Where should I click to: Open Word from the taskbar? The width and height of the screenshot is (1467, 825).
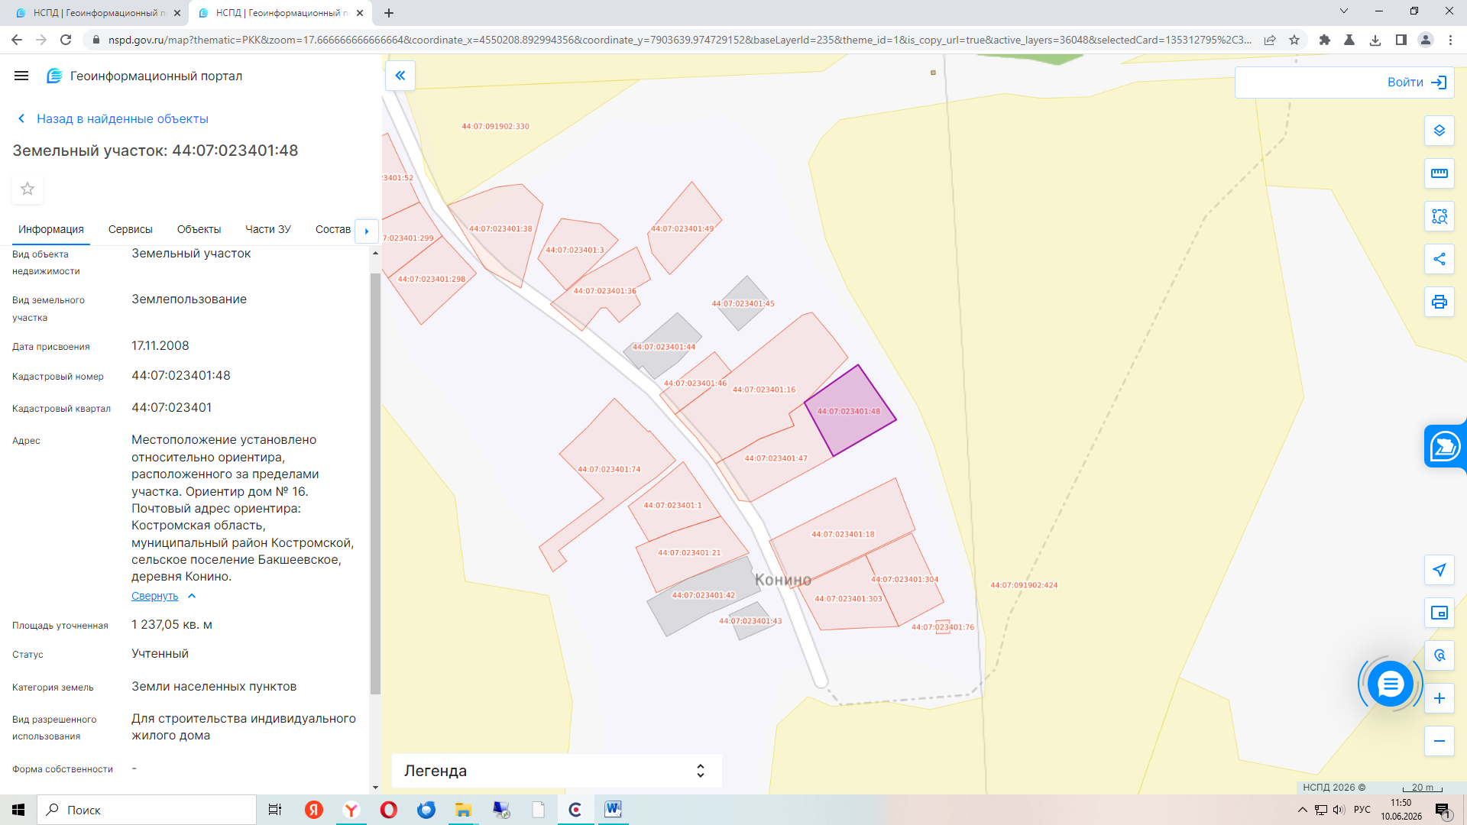click(613, 810)
